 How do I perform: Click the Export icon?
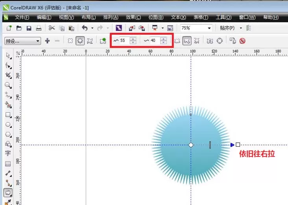pos(142,28)
